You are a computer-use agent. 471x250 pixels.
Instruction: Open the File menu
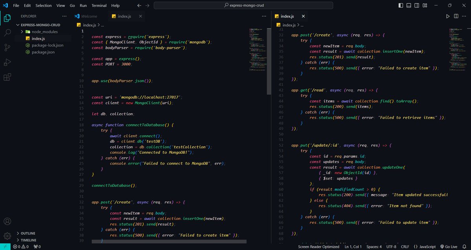[x=16, y=5]
